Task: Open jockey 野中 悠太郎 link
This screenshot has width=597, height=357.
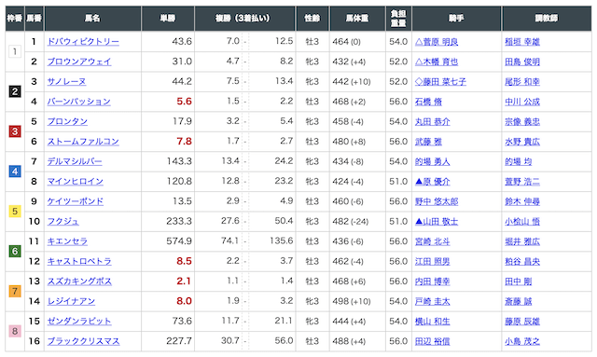Action: coord(437,201)
